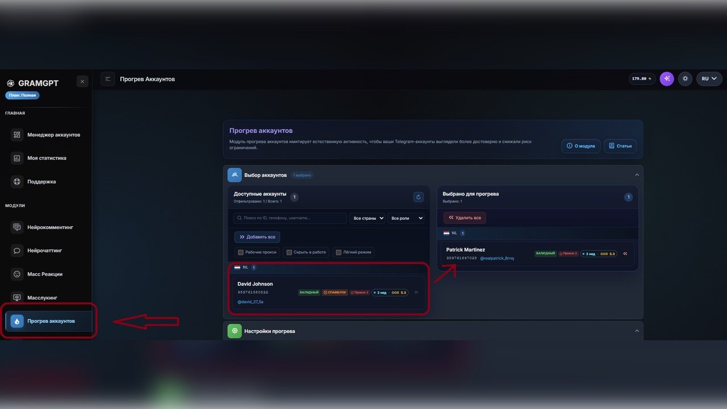
Task: Open the Моя статистика chart icon
Action: click(x=17, y=158)
